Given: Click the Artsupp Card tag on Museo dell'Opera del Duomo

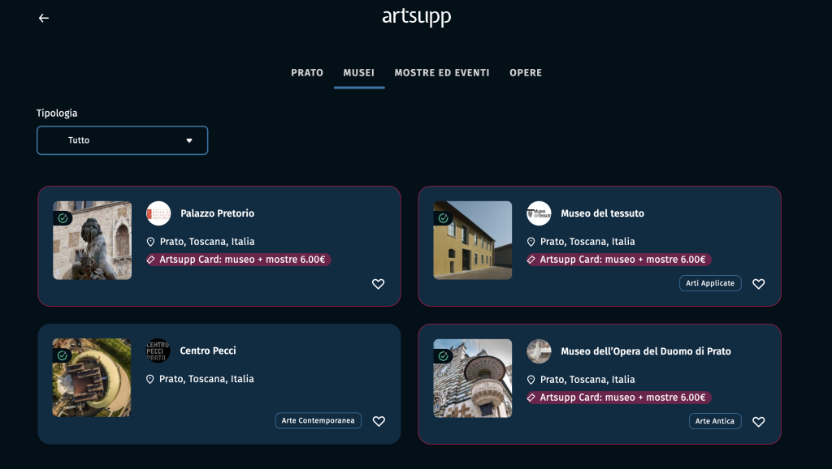Looking at the screenshot, I should 618,398.
